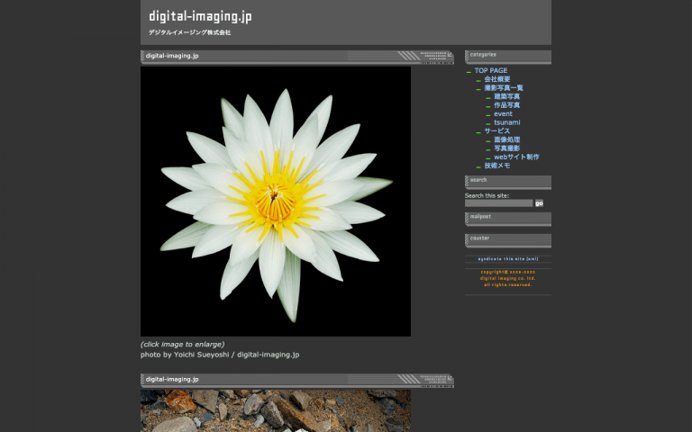The width and height of the screenshot is (692, 432).
Task: Click the copyright digital imaging co. ltd. text
Action: pyautogui.click(x=508, y=279)
